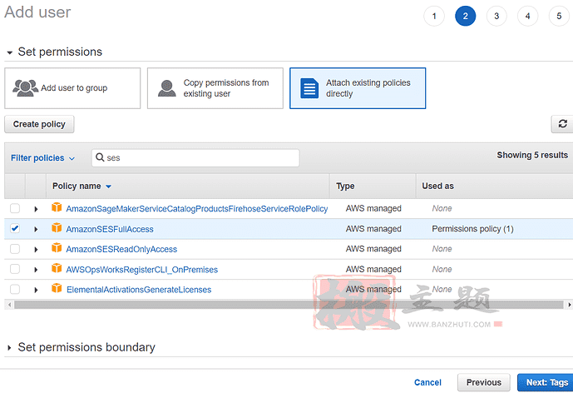Check the AmazonSESReadOnlyAccess checkbox

[15, 249]
